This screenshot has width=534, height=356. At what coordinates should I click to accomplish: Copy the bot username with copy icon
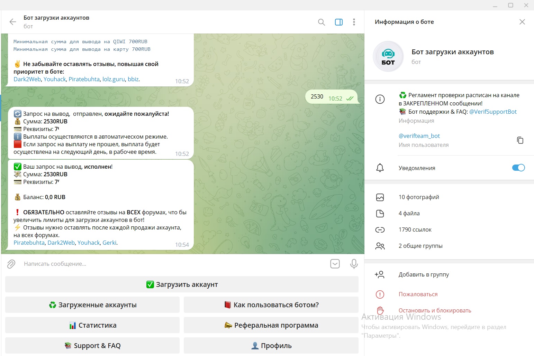[520, 140]
